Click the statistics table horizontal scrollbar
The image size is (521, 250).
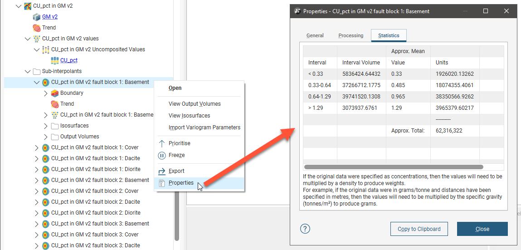pyautogui.click(x=394, y=167)
